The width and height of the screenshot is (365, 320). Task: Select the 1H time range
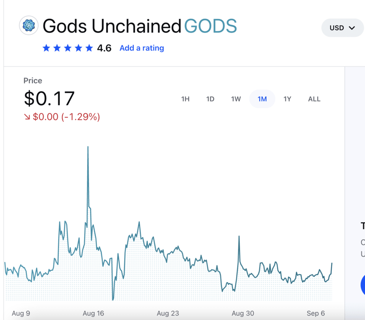coord(185,99)
